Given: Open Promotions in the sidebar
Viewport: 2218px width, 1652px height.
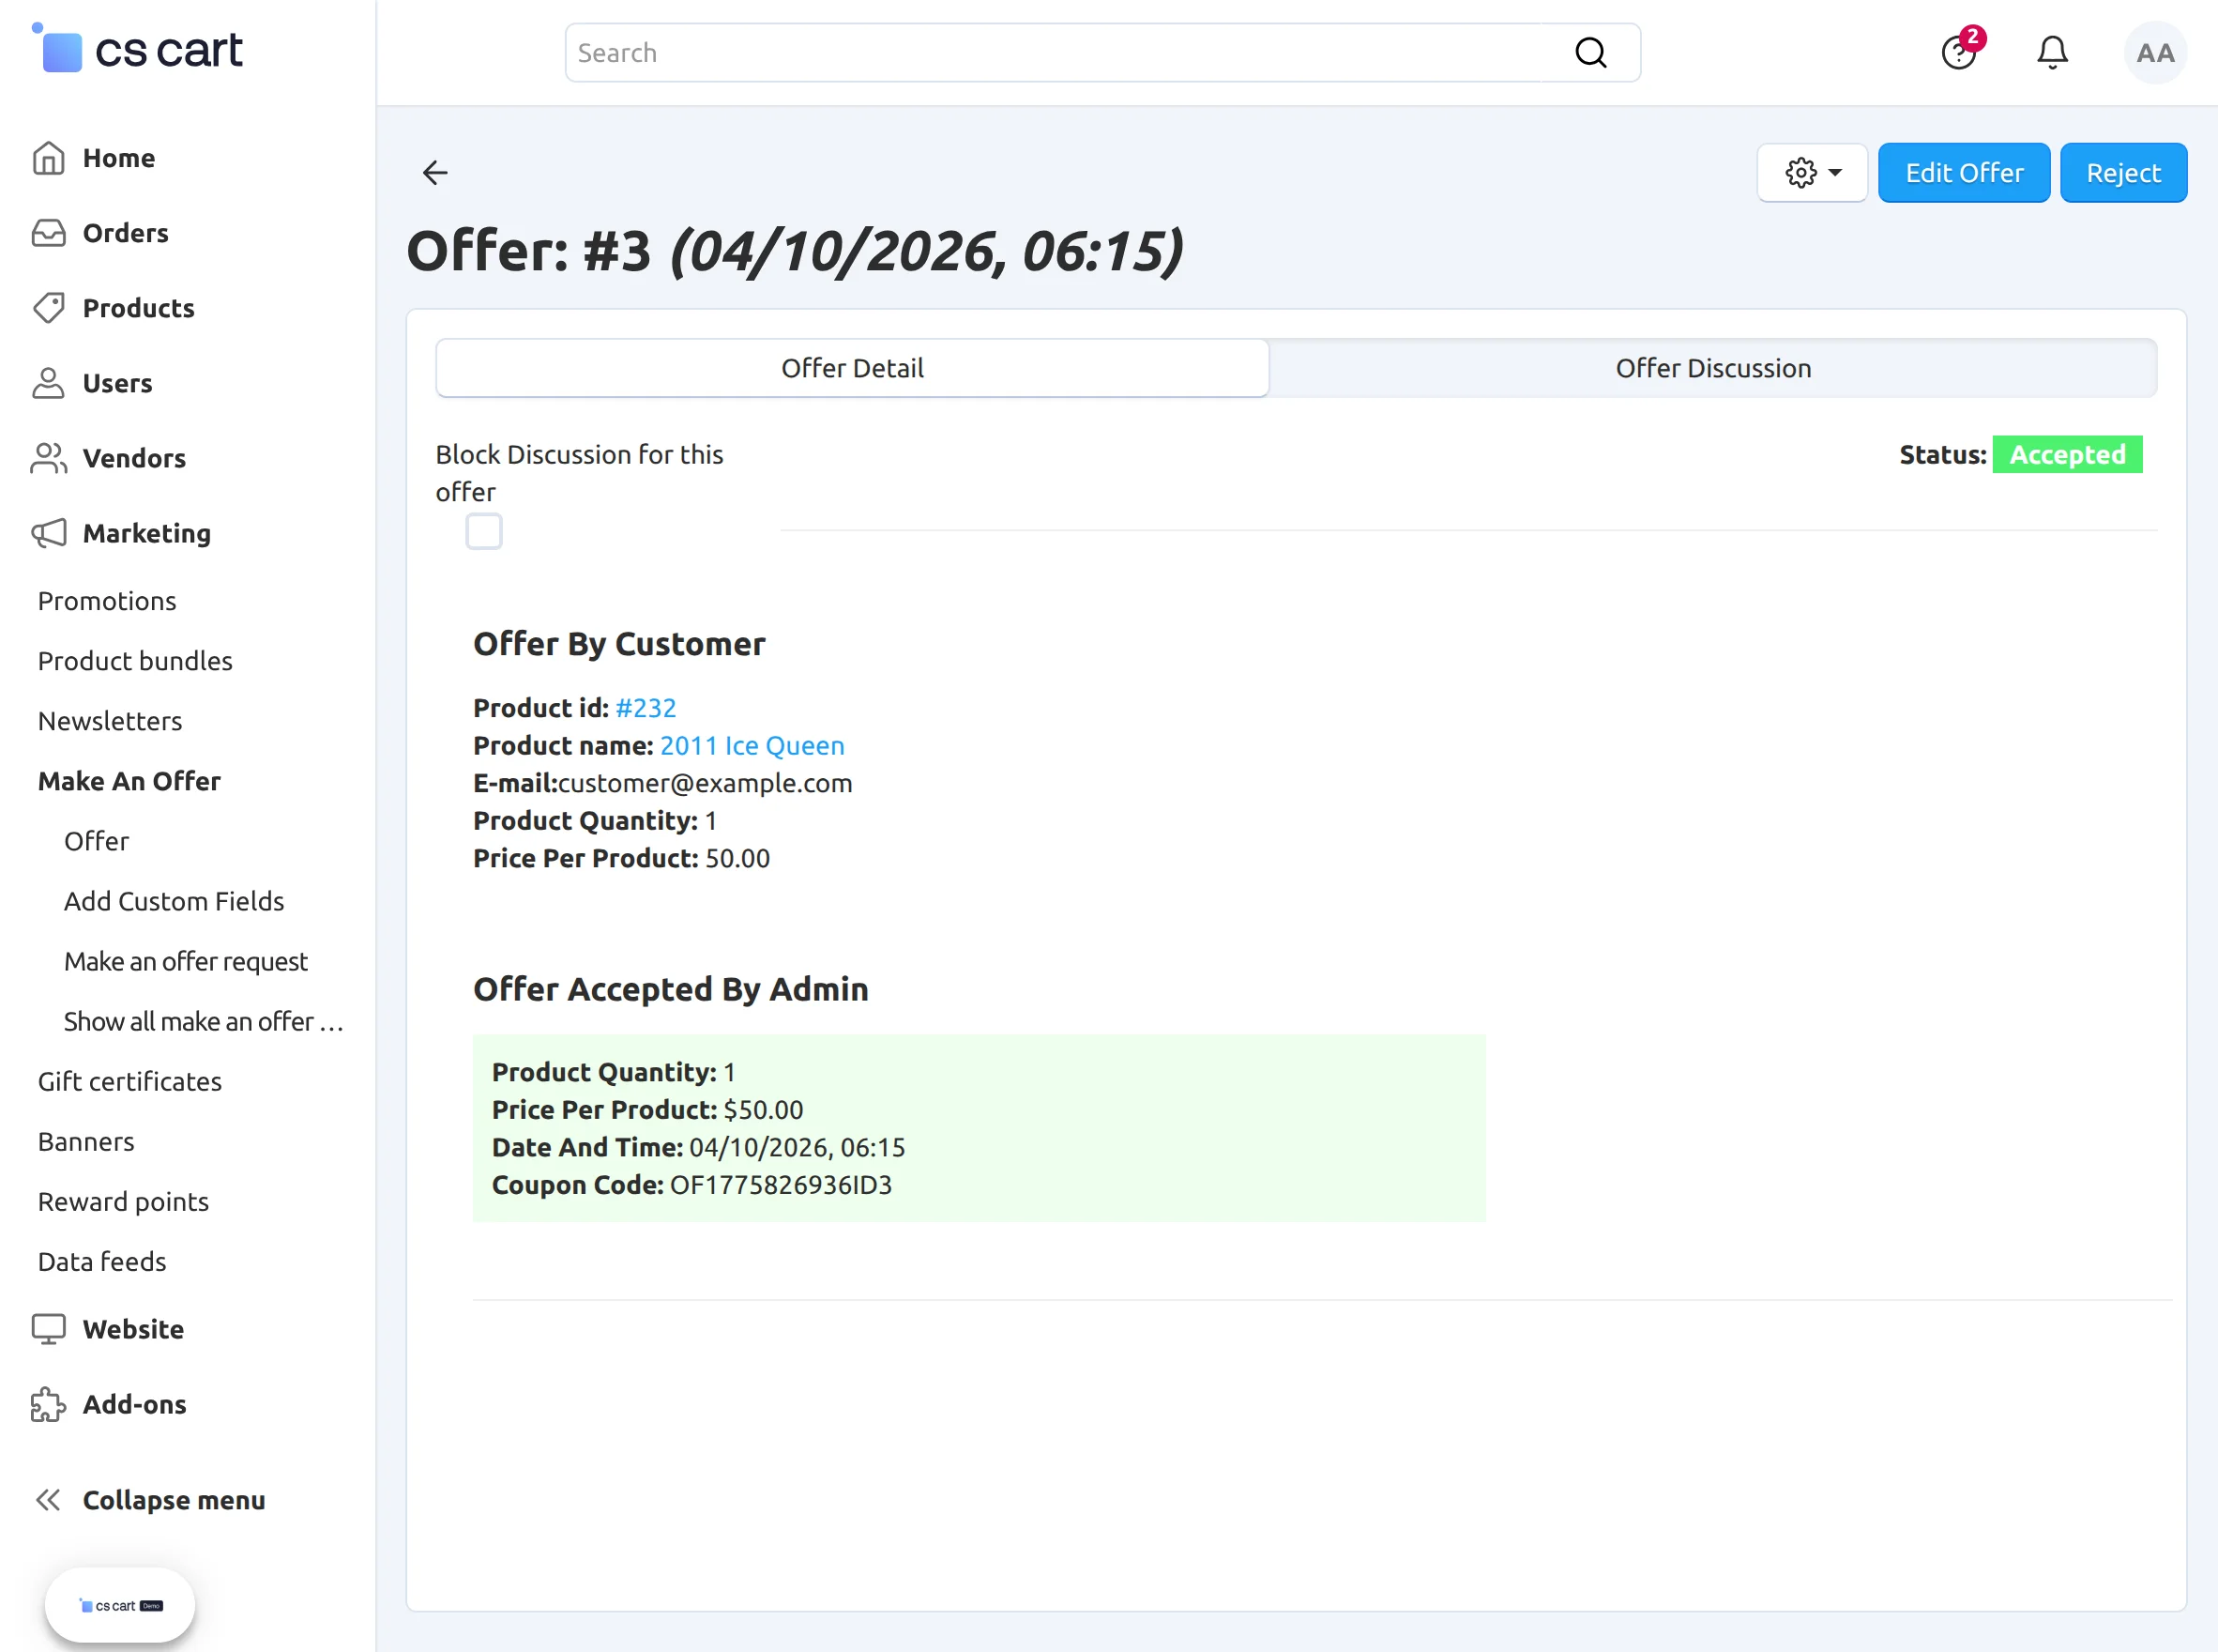Looking at the screenshot, I should [x=107, y=601].
